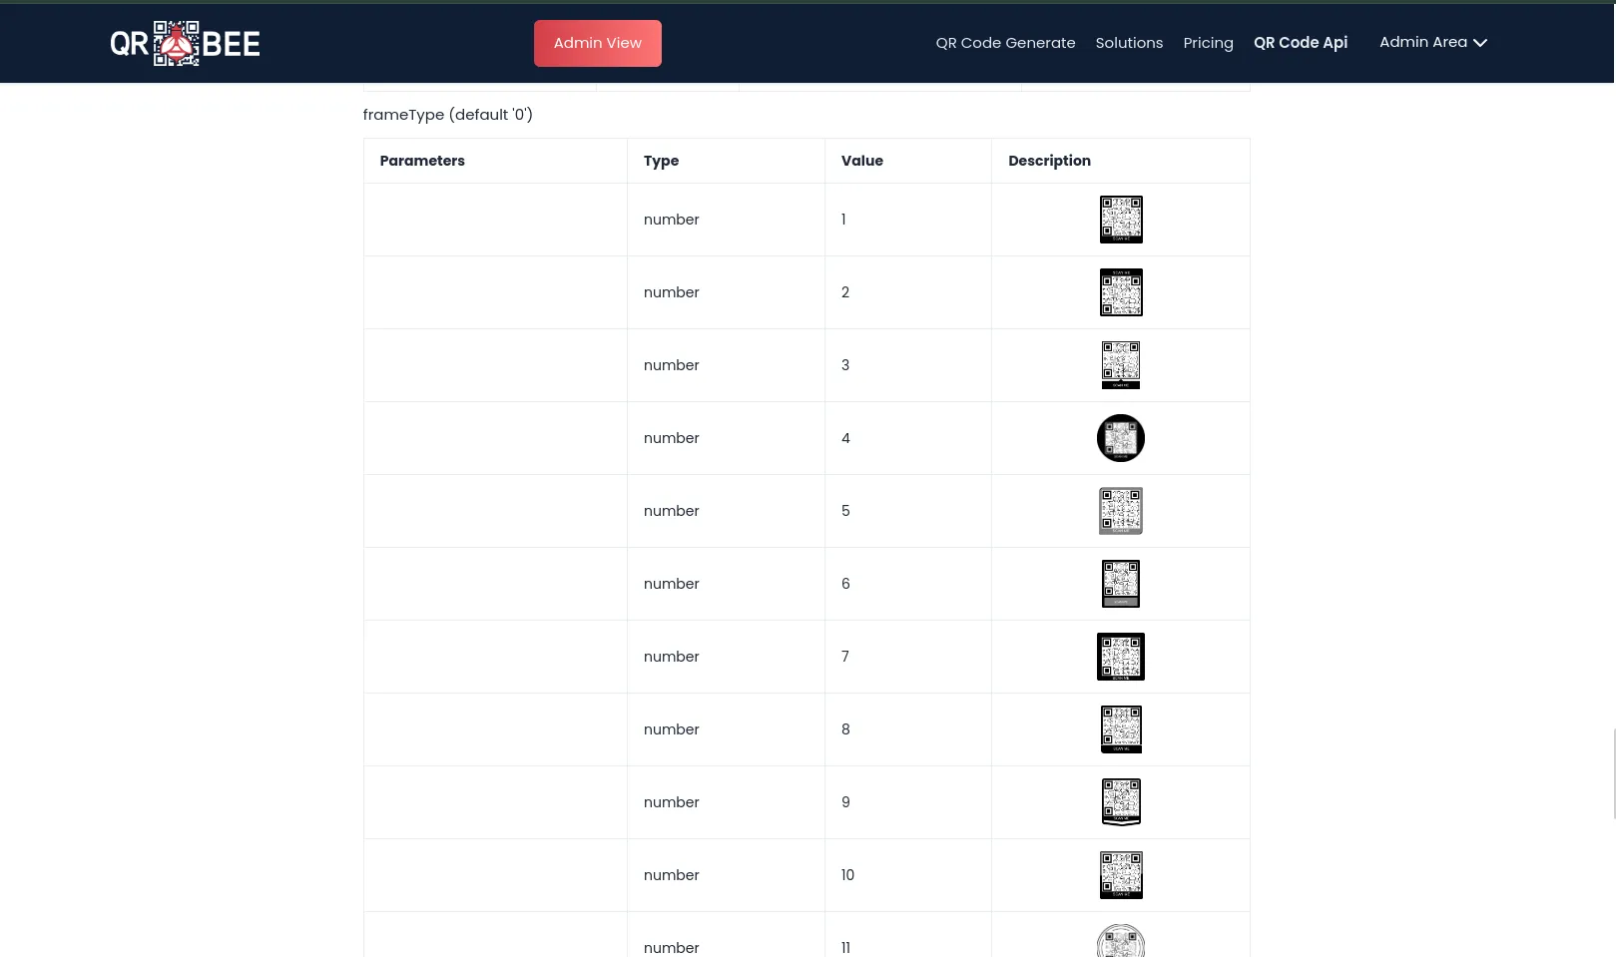
Task: Click the frame type 1 QR thumbnail
Action: [1120, 220]
